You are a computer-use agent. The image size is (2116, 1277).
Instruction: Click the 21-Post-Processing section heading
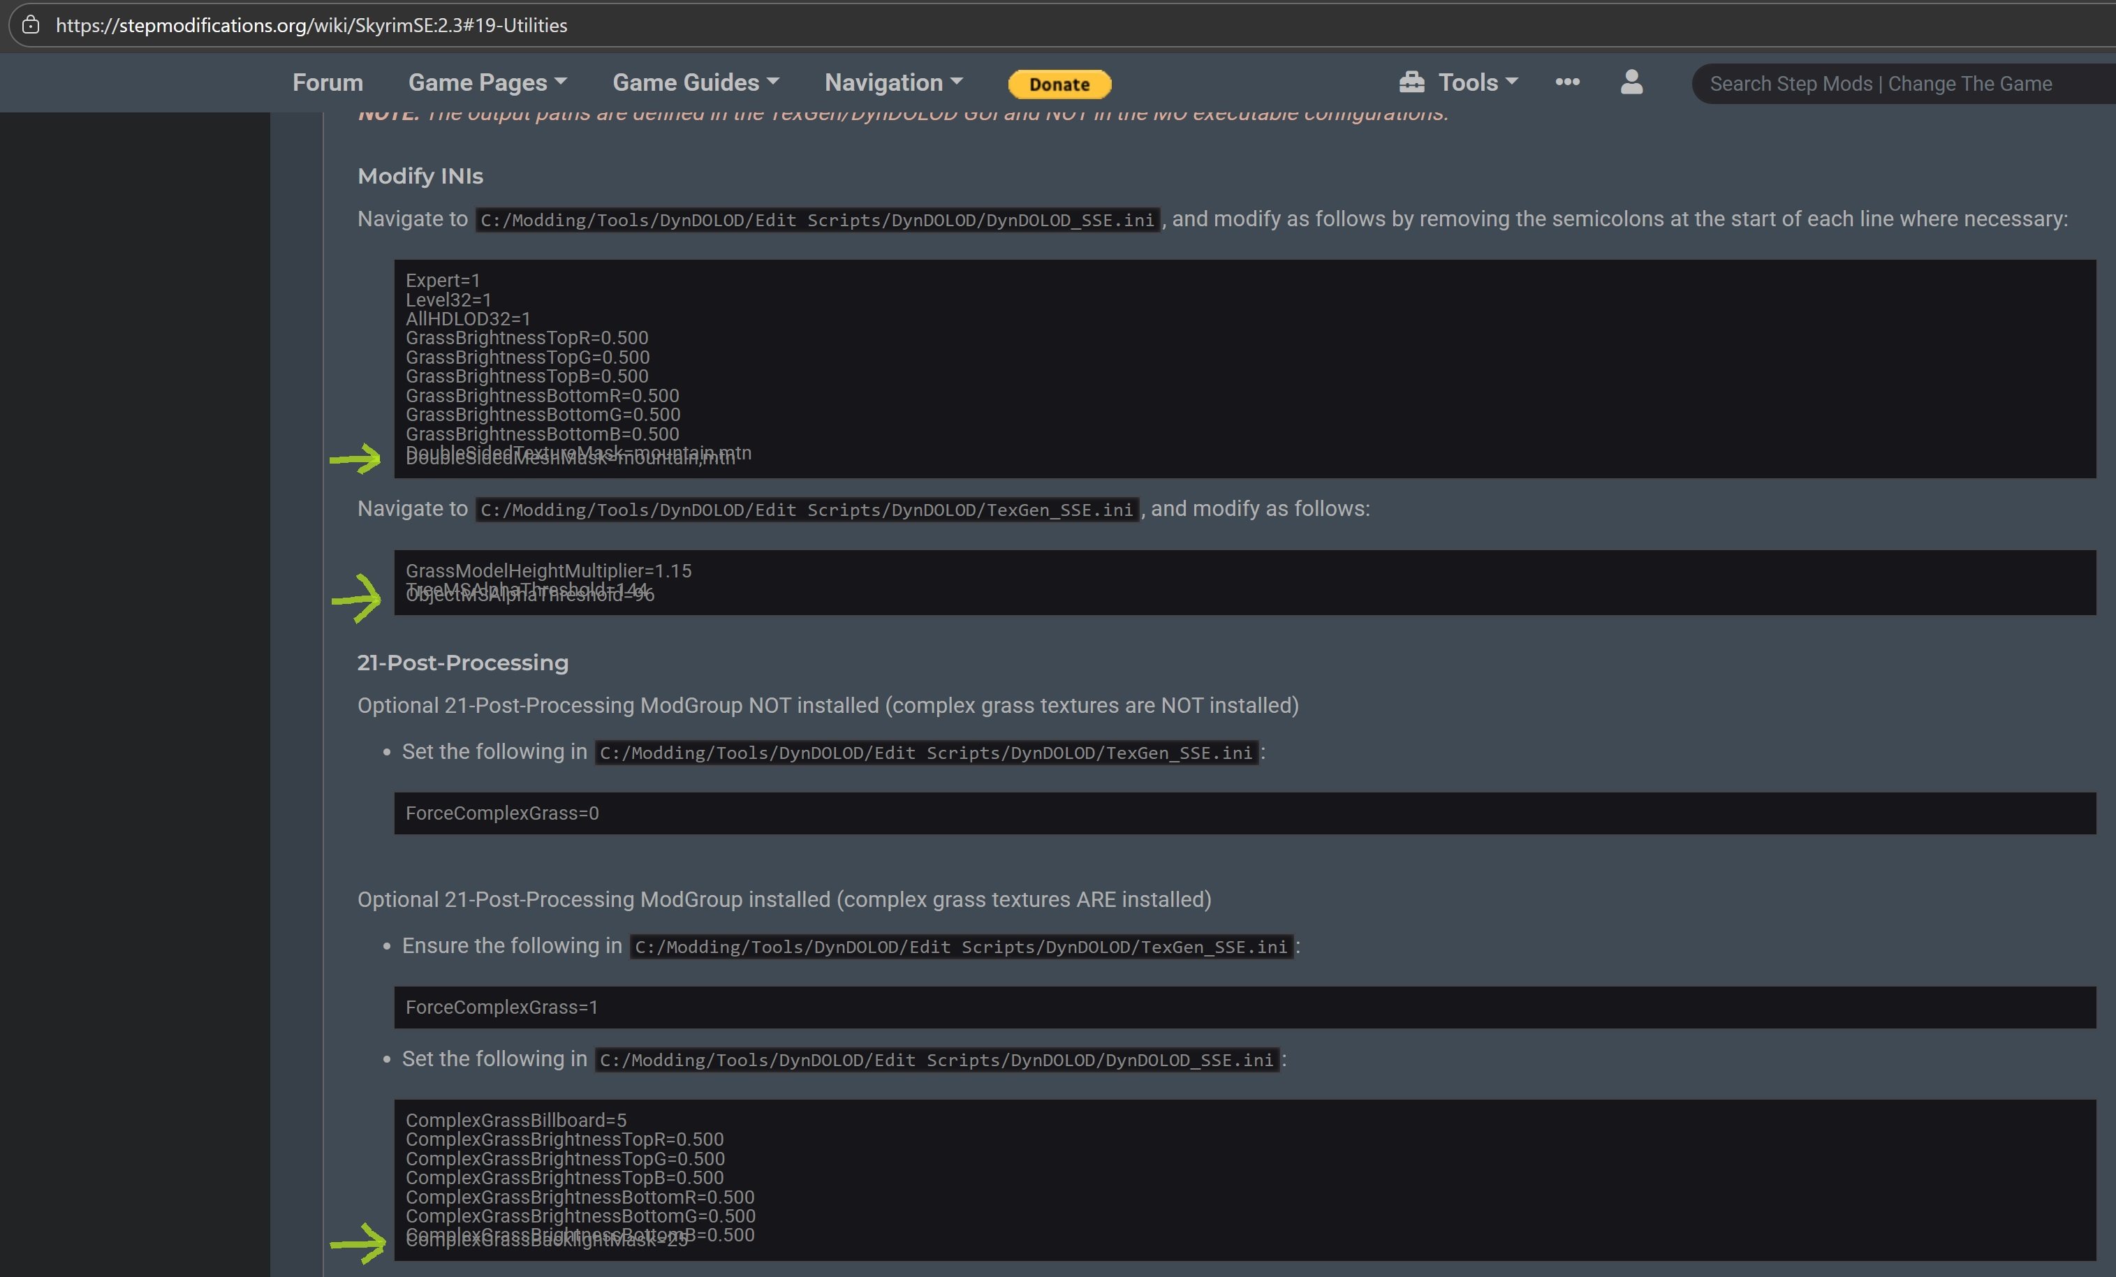[462, 663]
